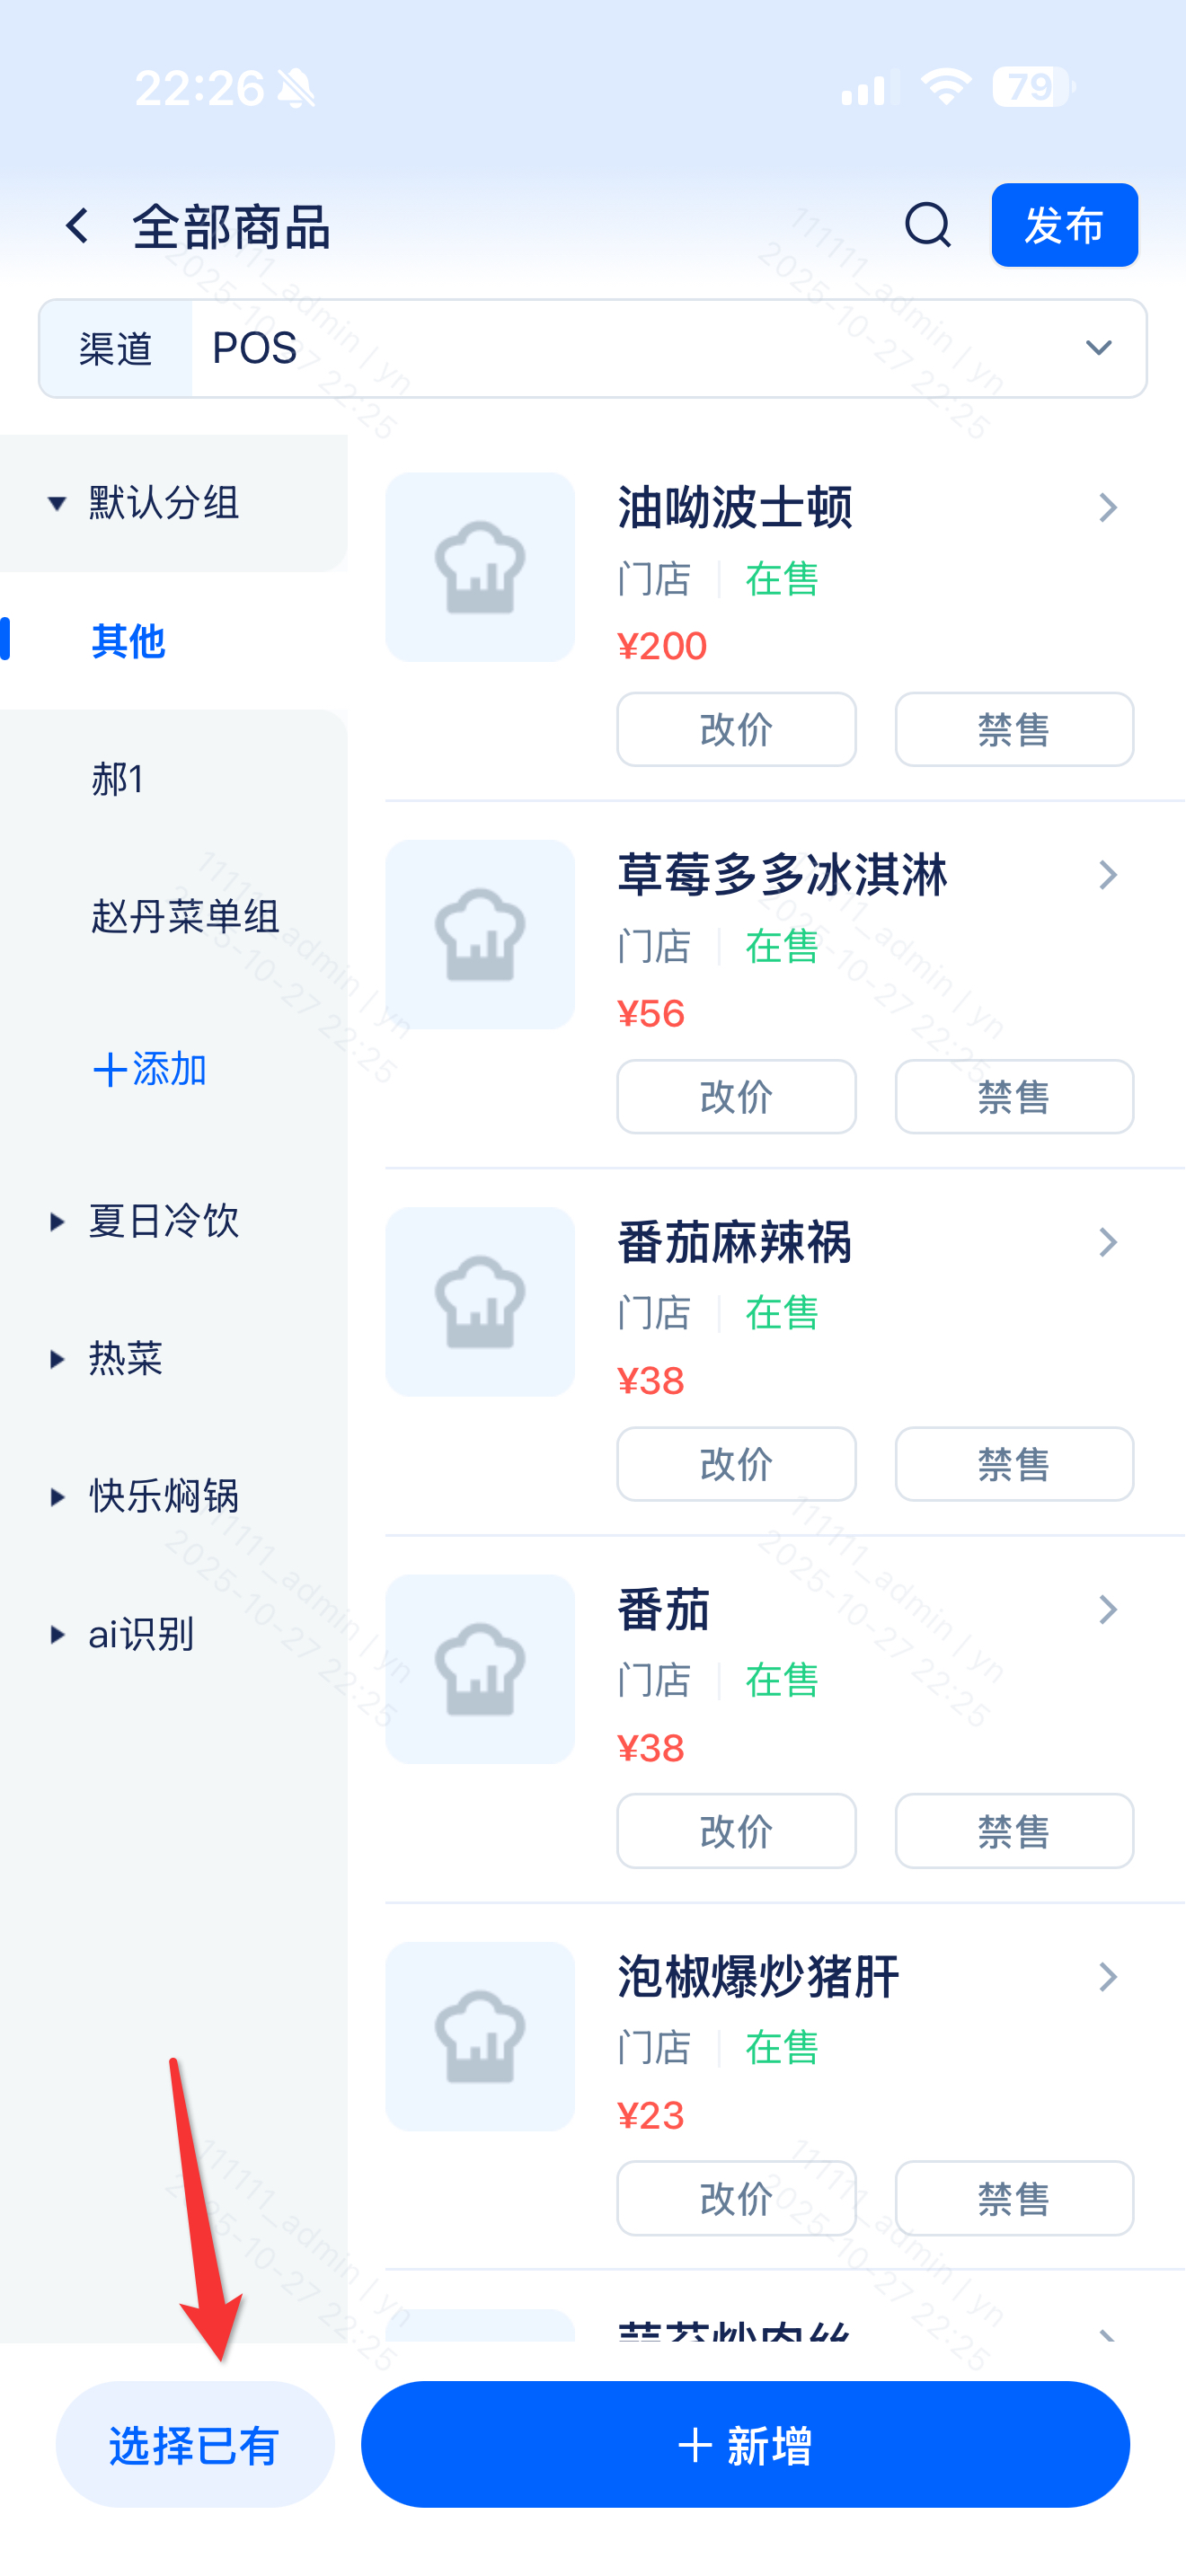This screenshot has width=1186, height=2576.
Task: Tap the back arrow beside 全部商品
Action: point(77,226)
